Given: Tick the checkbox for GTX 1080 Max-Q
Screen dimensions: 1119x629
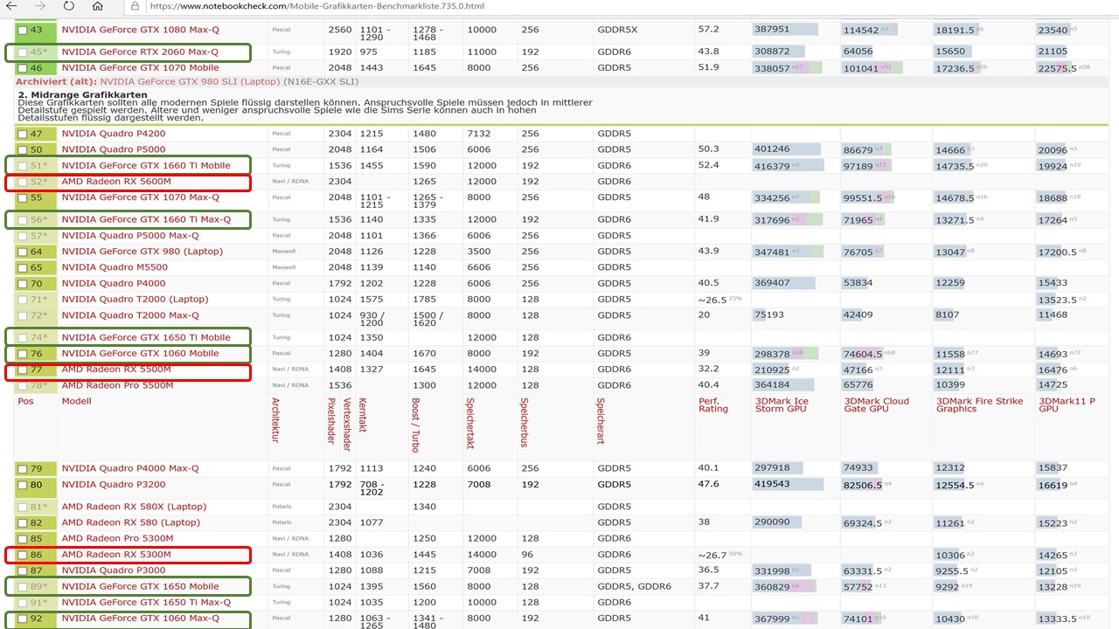Looking at the screenshot, I should (x=23, y=31).
